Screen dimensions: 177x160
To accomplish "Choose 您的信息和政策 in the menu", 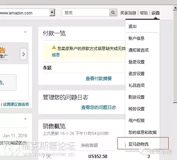I will 143,132.
